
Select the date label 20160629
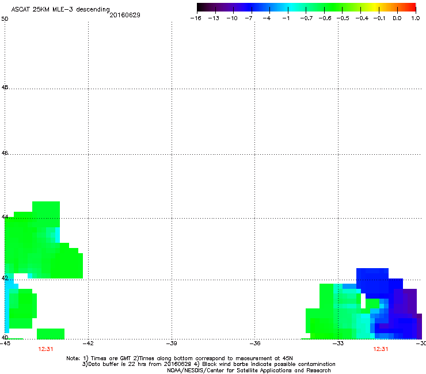(125, 15)
